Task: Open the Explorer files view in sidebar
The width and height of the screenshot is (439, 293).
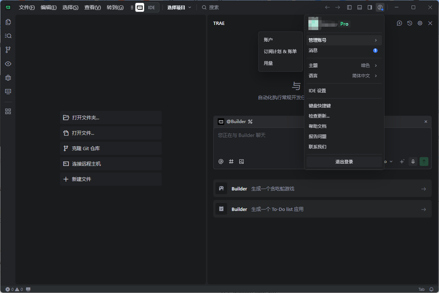Action: coord(8,22)
